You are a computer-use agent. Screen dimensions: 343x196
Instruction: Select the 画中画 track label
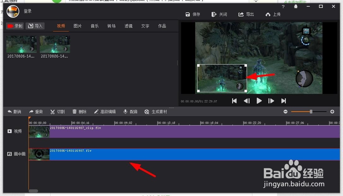(x=16, y=154)
